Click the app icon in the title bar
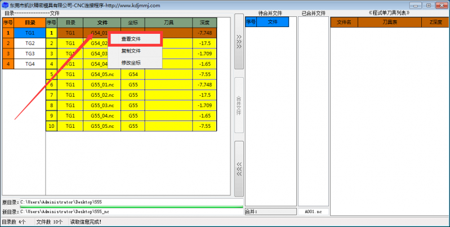Image resolution: width=450 pixels, height=227 pixels. click(5, 5)
